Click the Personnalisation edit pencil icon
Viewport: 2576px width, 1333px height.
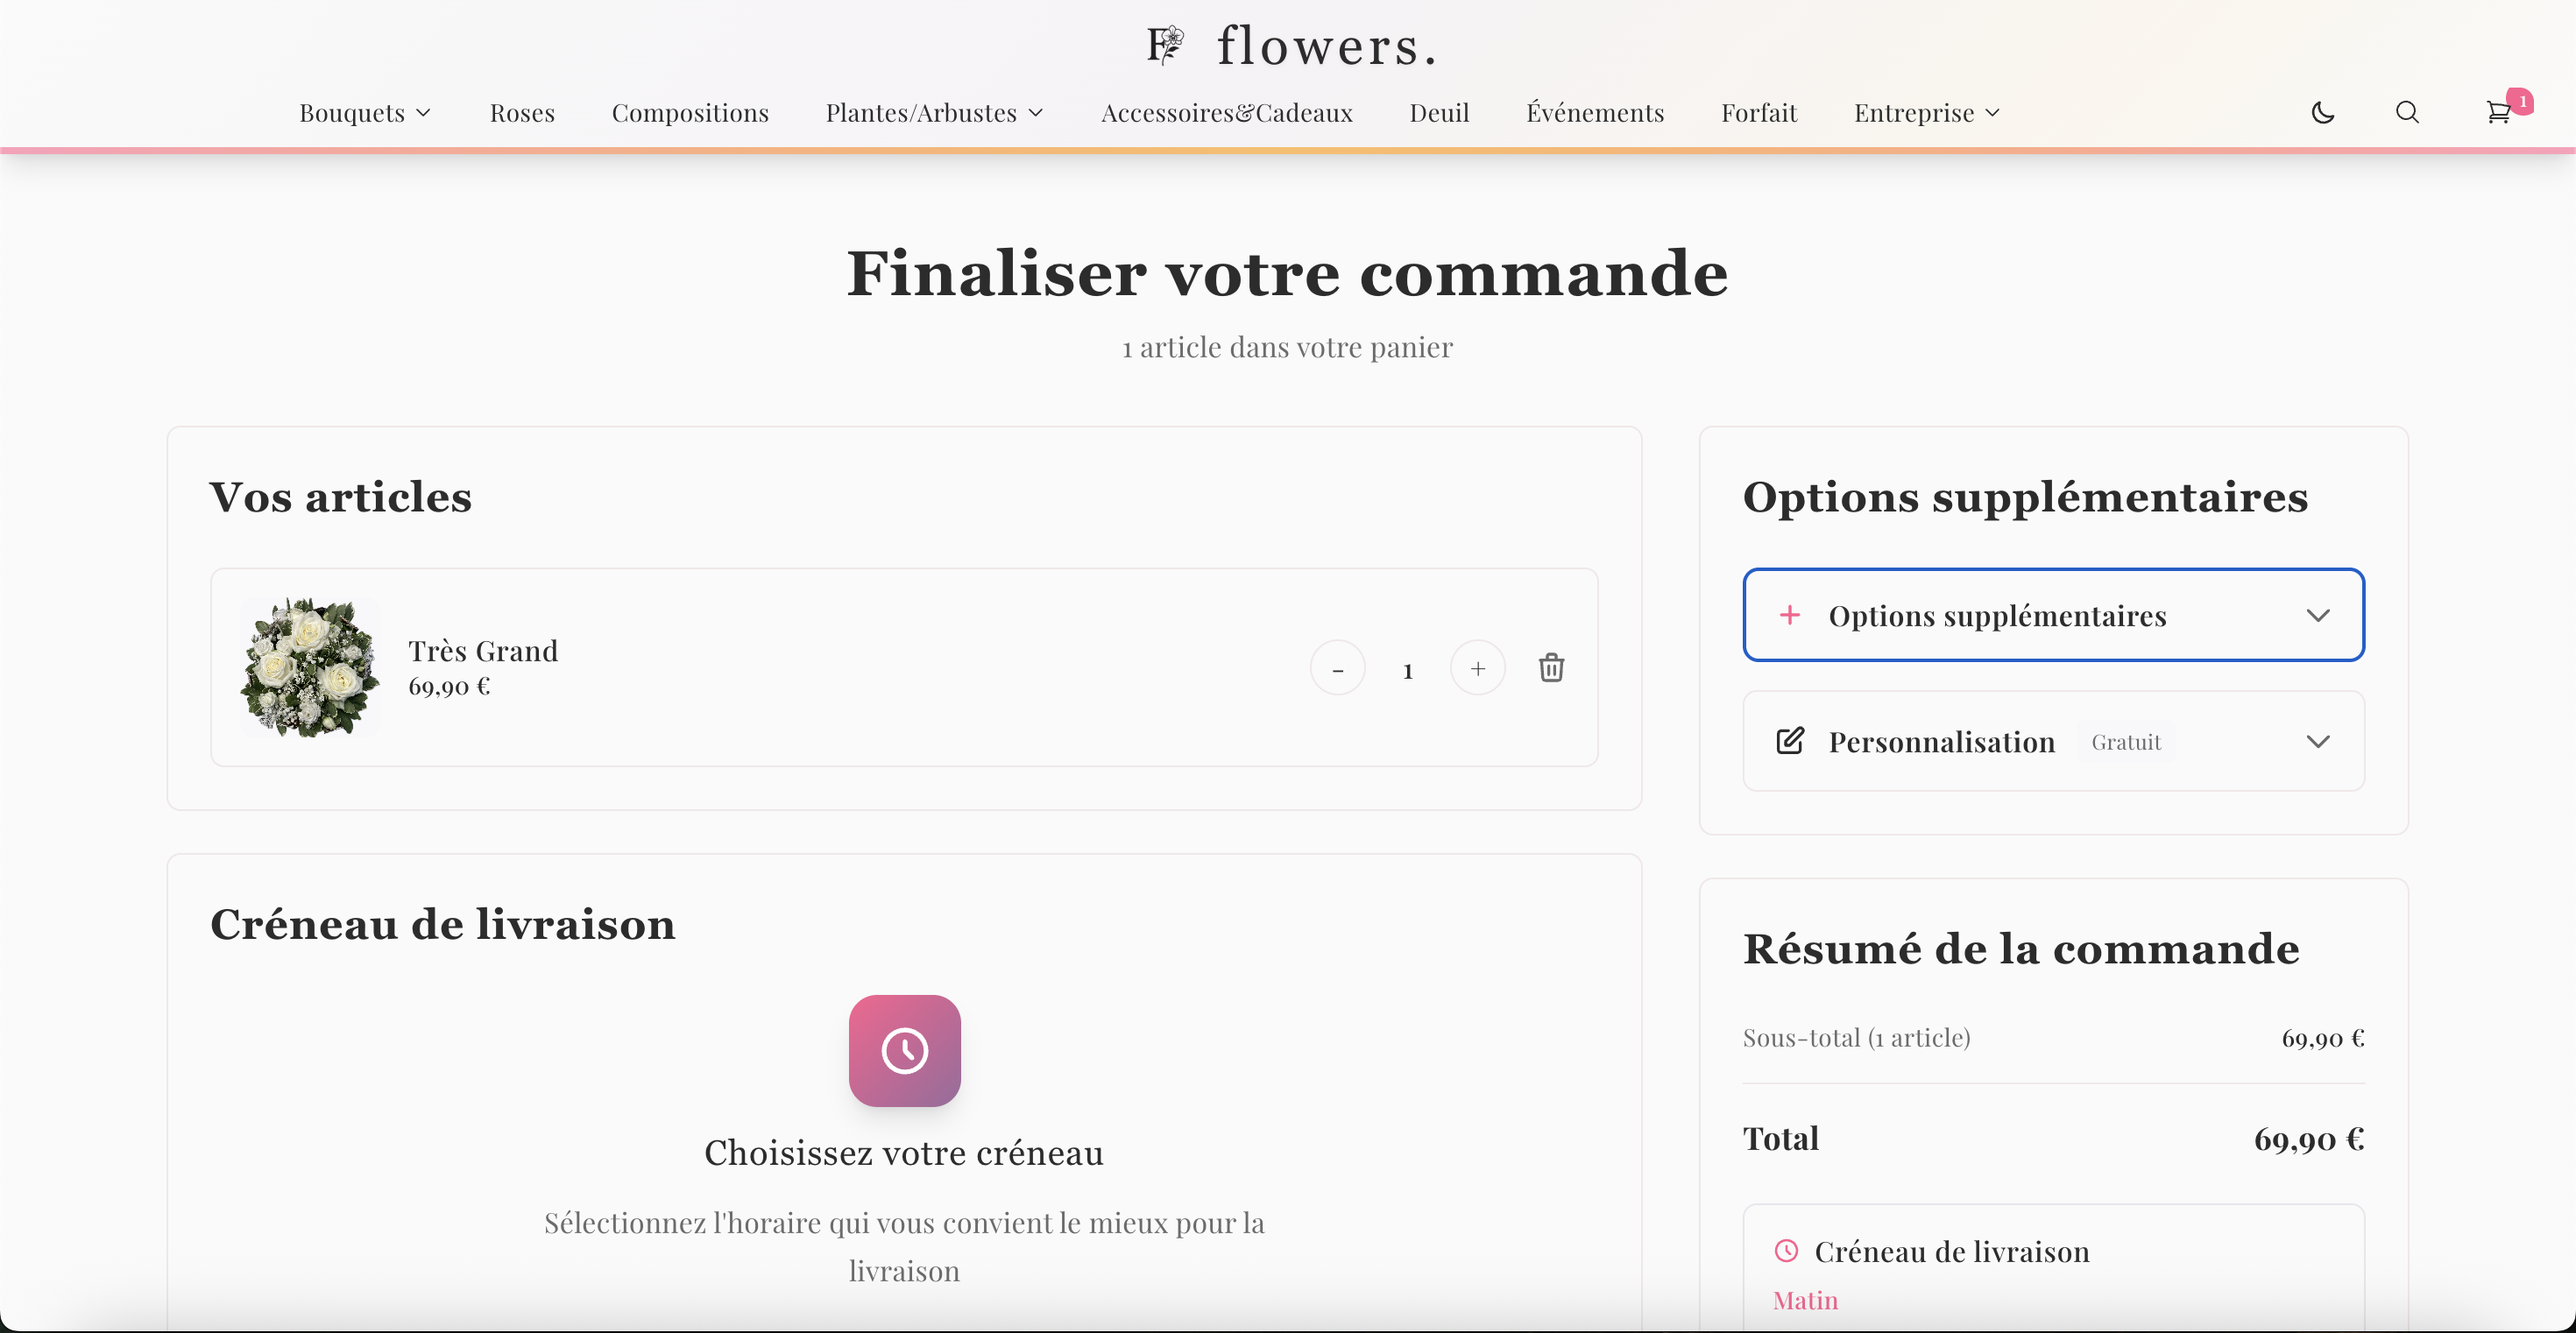tap(1790, 742)
